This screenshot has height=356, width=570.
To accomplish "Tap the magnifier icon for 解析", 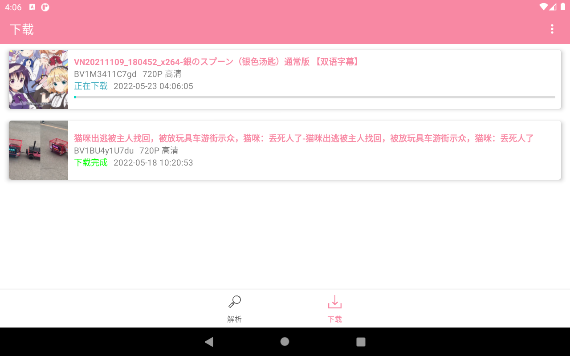I will click(x=234, y=302).
